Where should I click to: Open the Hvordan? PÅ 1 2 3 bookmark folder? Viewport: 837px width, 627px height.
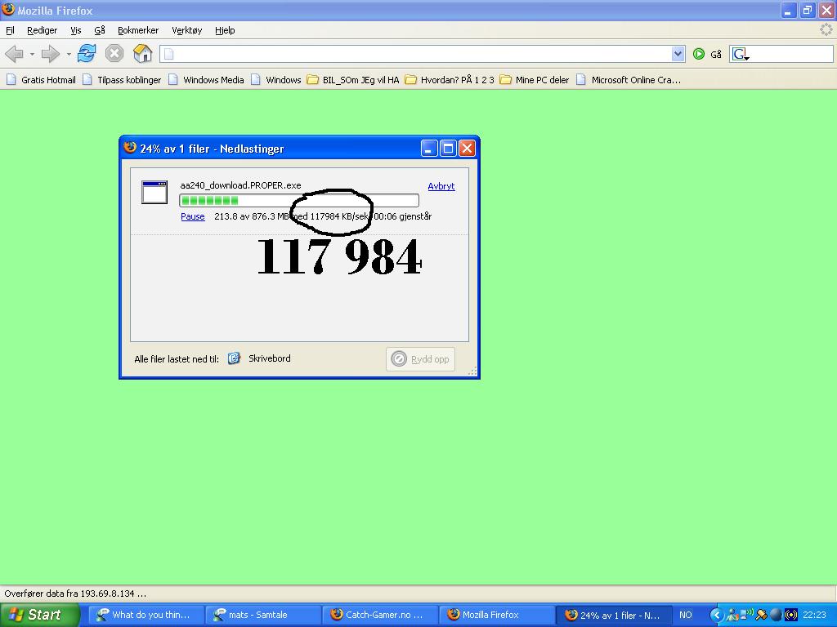coord(450,80)
